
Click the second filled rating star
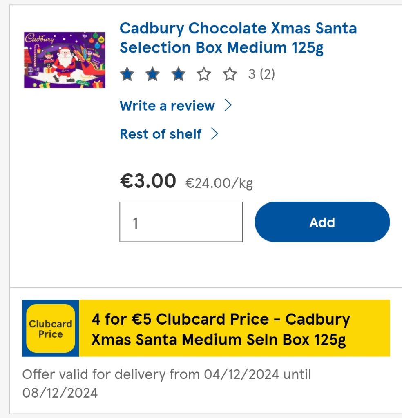[x=153, y=74]
